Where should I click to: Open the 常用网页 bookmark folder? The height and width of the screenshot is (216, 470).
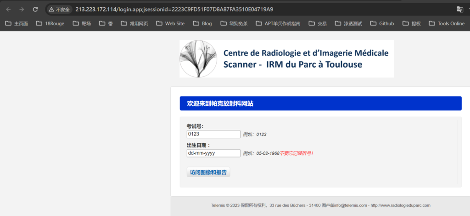[134, 24]
